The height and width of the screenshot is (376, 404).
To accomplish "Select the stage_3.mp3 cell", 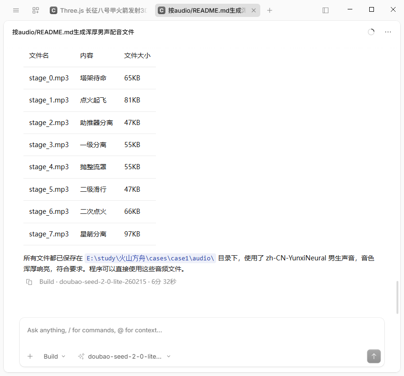I will [49, 145].
